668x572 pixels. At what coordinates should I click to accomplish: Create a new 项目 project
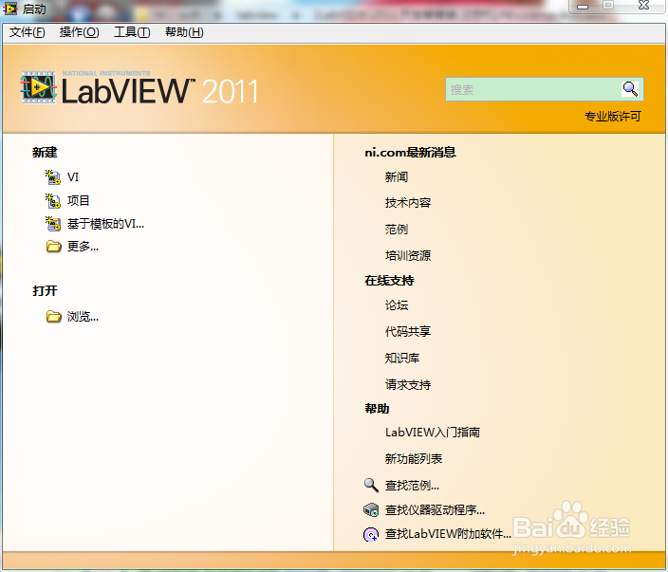pos(79,200)
